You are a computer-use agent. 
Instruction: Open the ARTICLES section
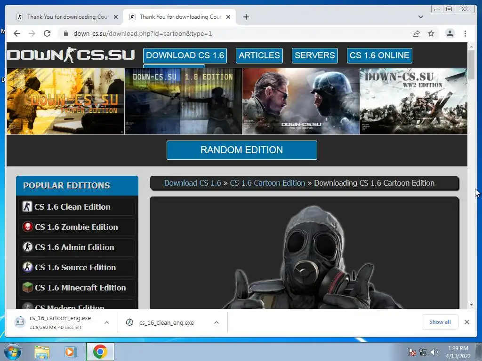tap(259, 55)
